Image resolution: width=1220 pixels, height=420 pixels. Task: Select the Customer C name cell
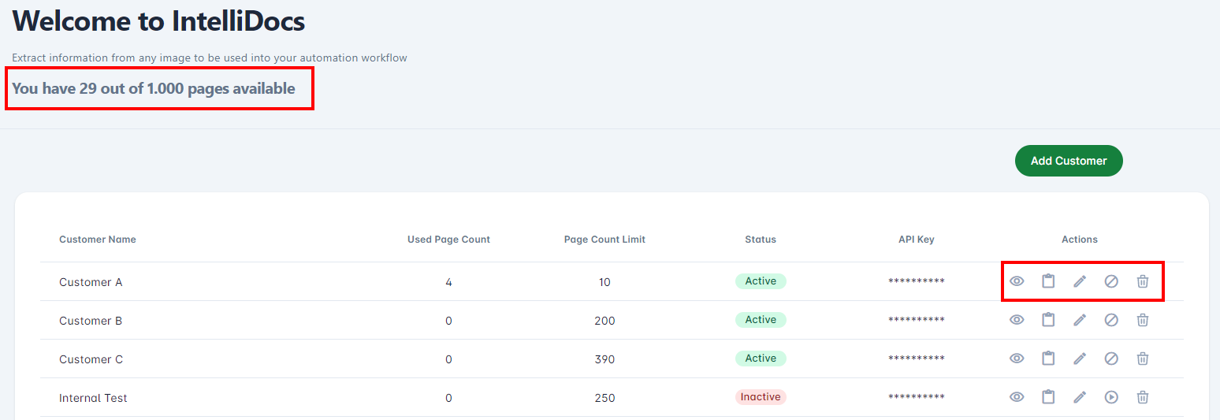pyautogui.click(x=91, y=359)
